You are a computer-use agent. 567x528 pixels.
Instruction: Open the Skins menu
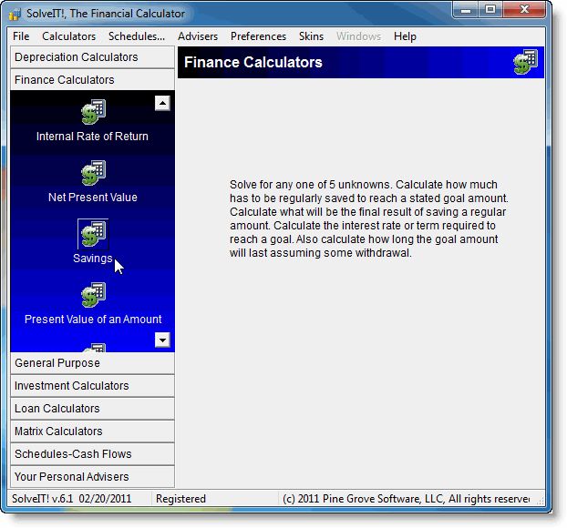click(x=311, y=36)
